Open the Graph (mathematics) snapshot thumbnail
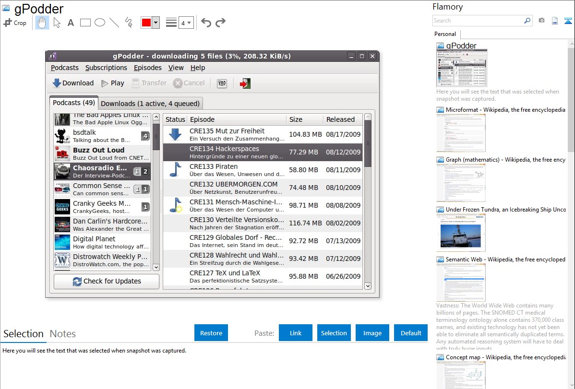 [x=461, y=183]
